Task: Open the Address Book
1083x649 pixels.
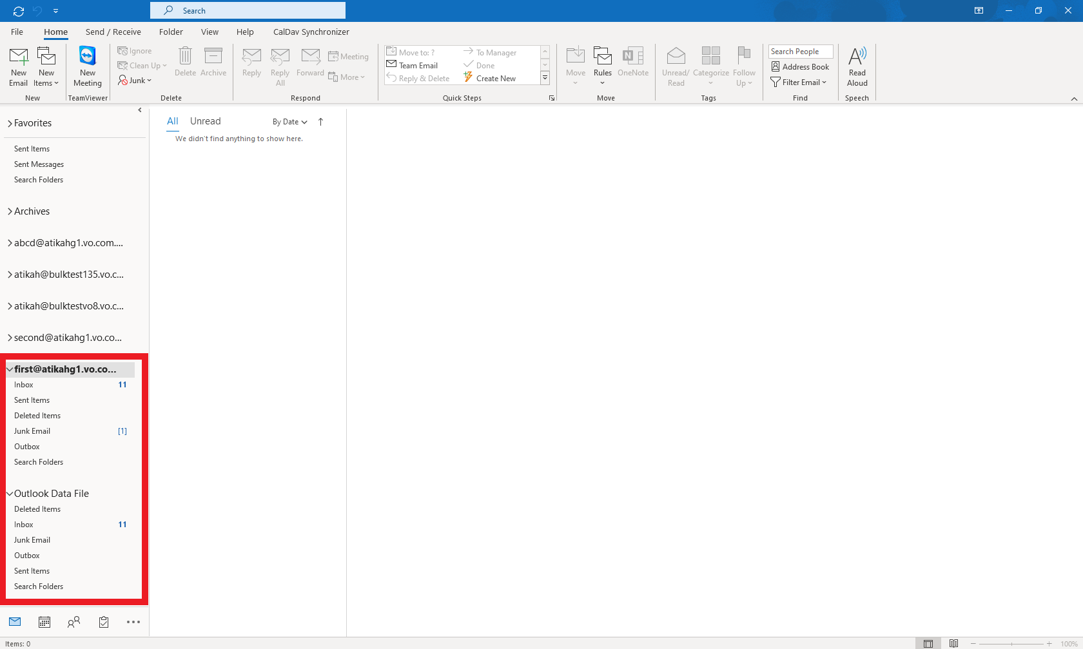Action: coord(800,67)
